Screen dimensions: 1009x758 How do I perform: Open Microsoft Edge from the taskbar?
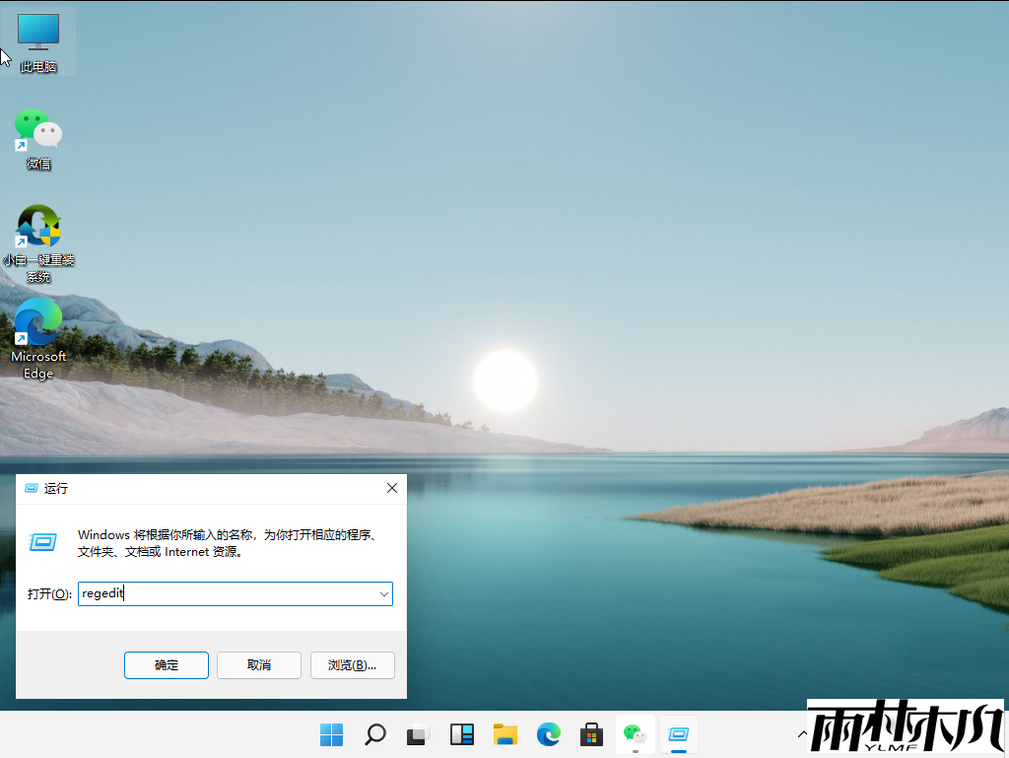click(549, 734)
